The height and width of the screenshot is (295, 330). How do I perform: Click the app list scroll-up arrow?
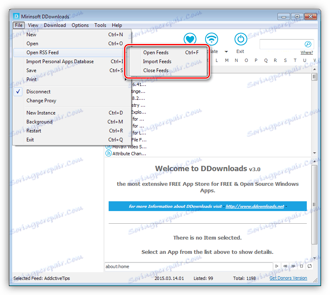315,69
